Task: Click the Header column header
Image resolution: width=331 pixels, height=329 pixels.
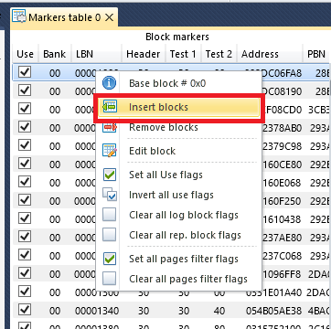Action: [x=144, y=54]
